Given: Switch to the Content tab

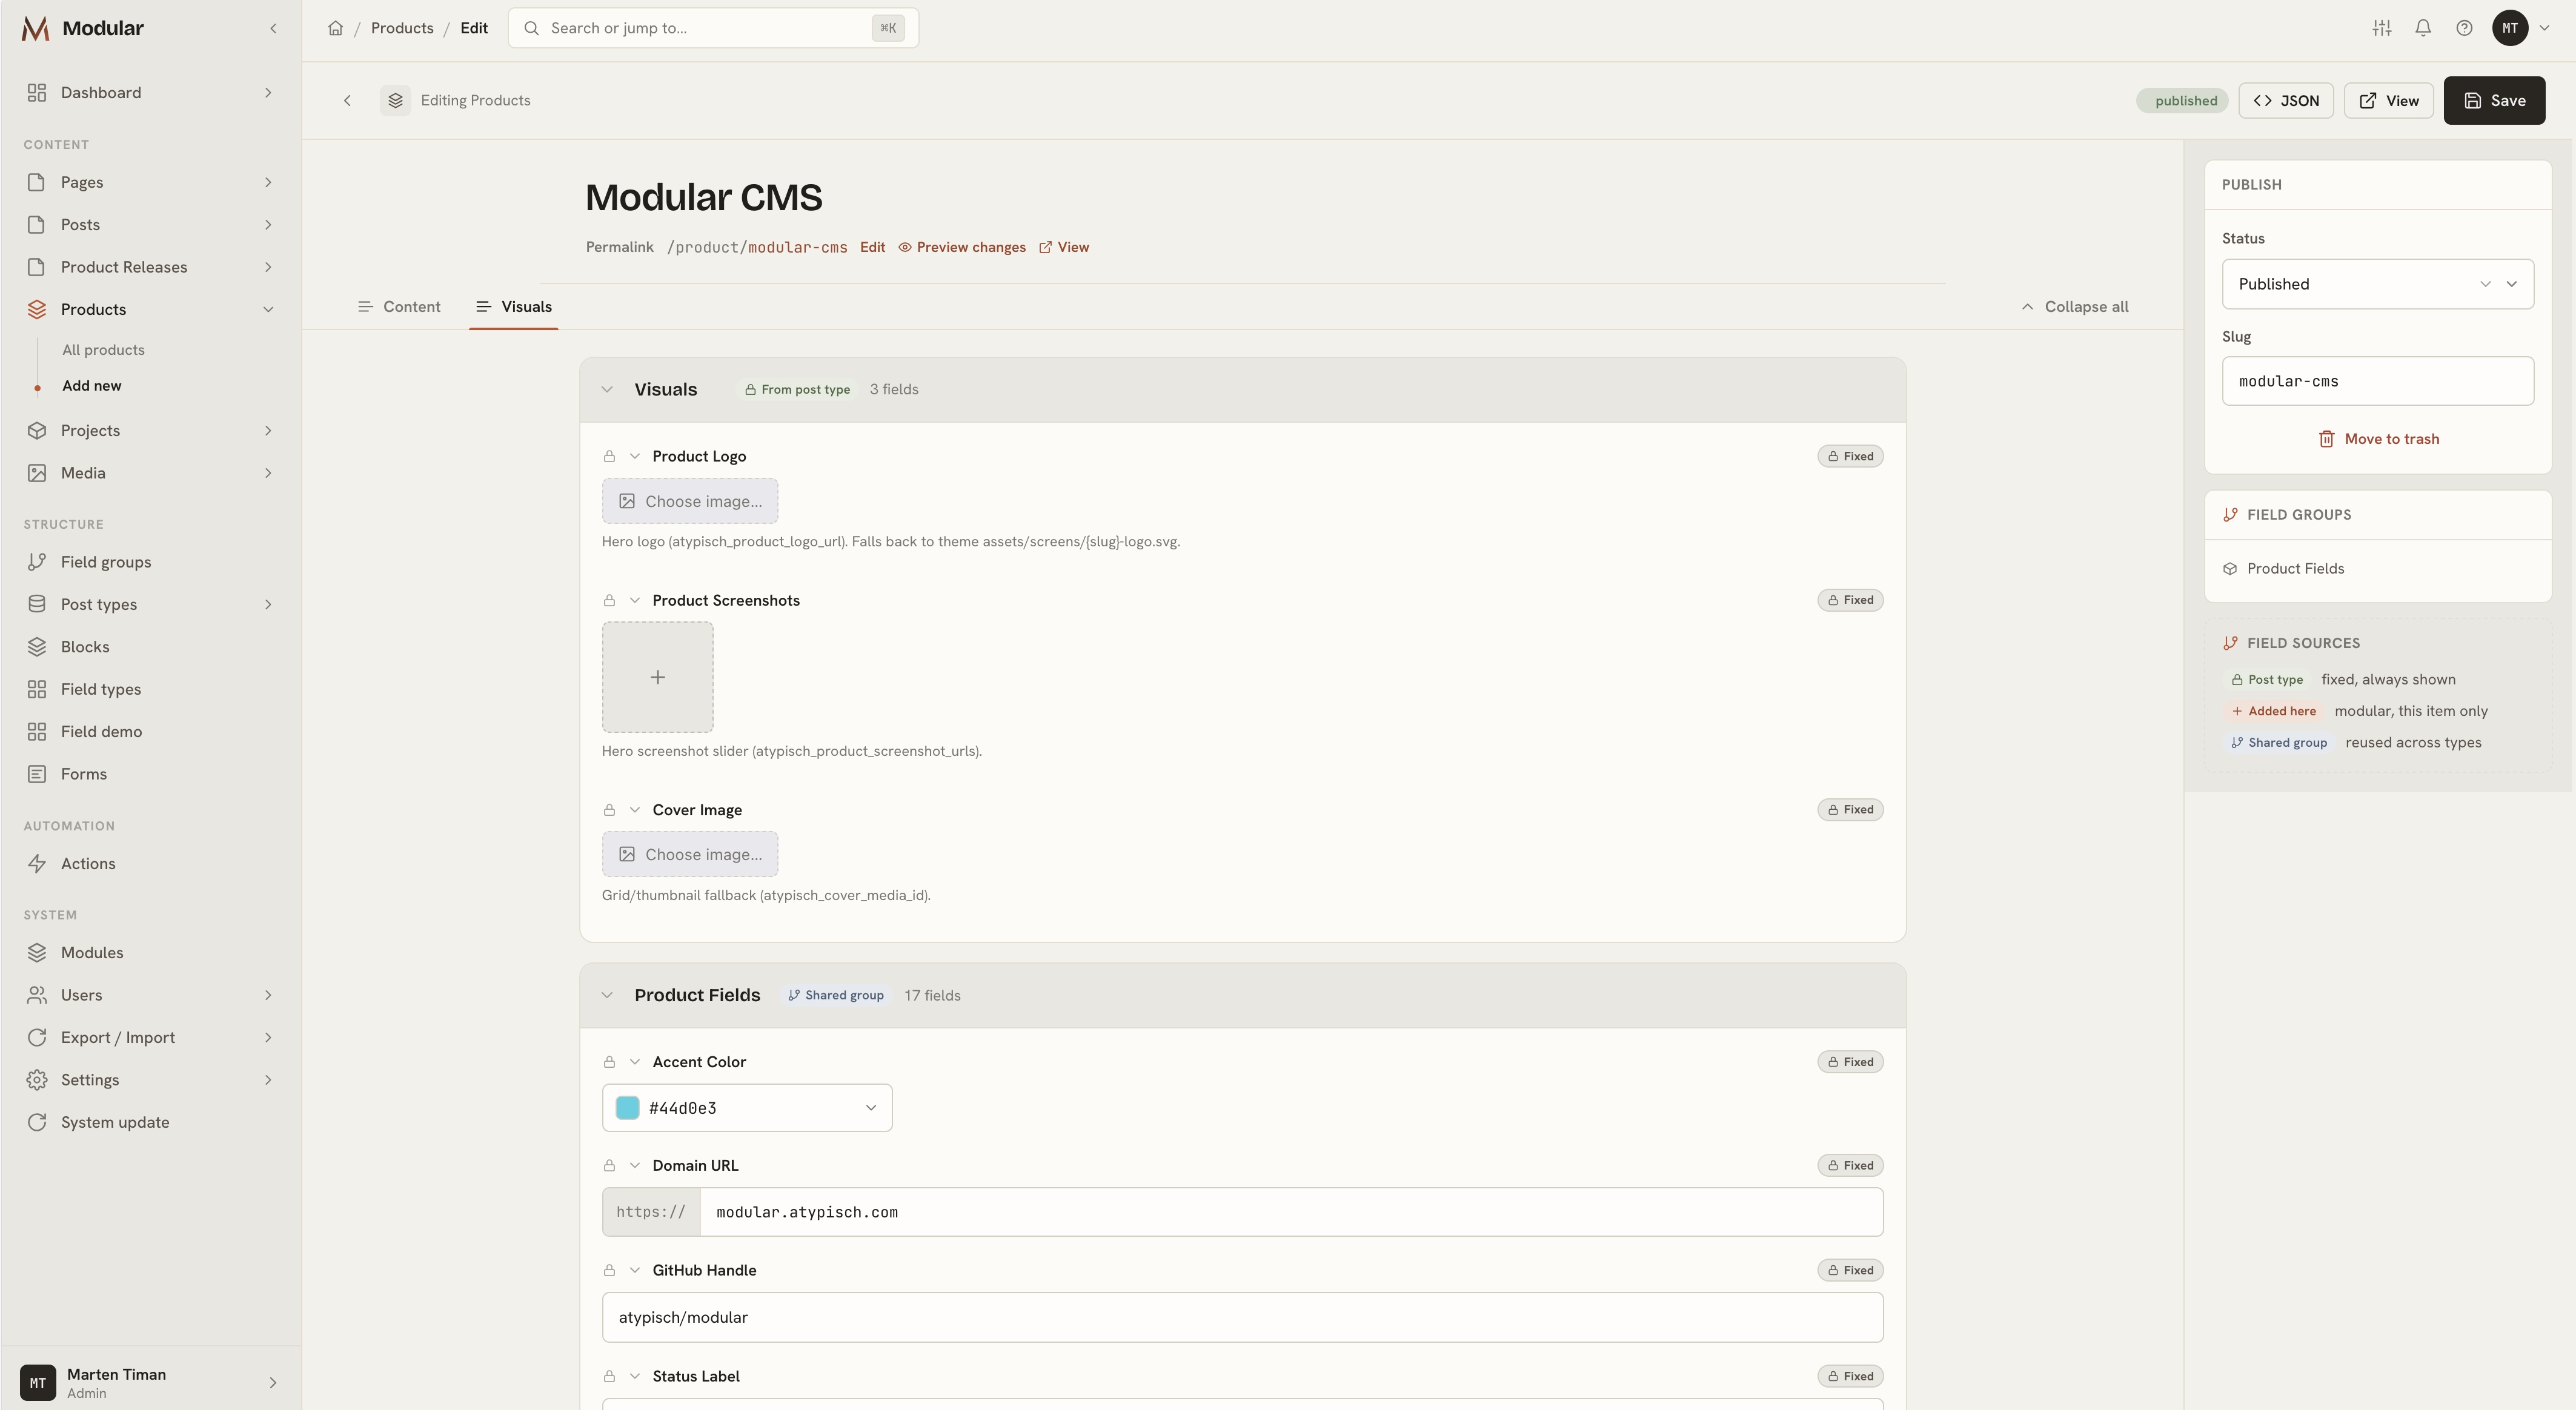Looking at the screenshot, I should click(x=399, y=307).
